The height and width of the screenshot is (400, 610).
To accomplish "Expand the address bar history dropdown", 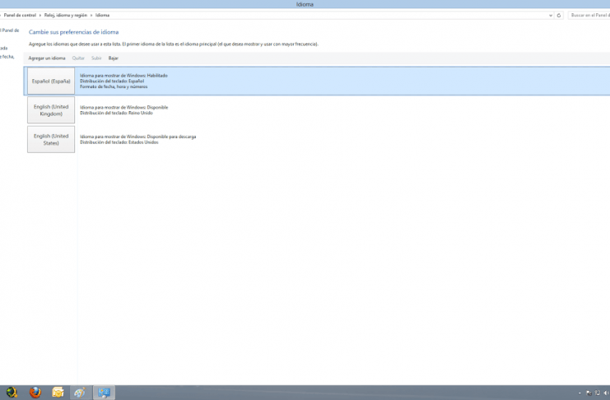I will pyautogui.click(x=551, y=15).
